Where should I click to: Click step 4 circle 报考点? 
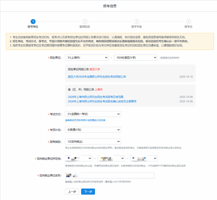pyautogui.click(x=188, y=22)
